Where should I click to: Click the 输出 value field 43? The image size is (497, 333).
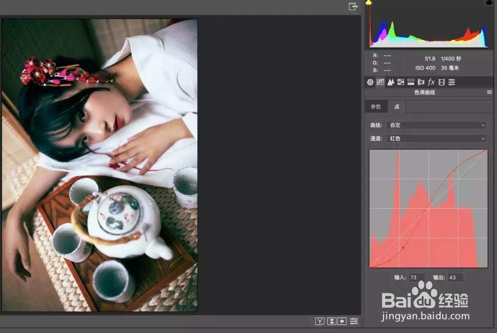point(456,277)
